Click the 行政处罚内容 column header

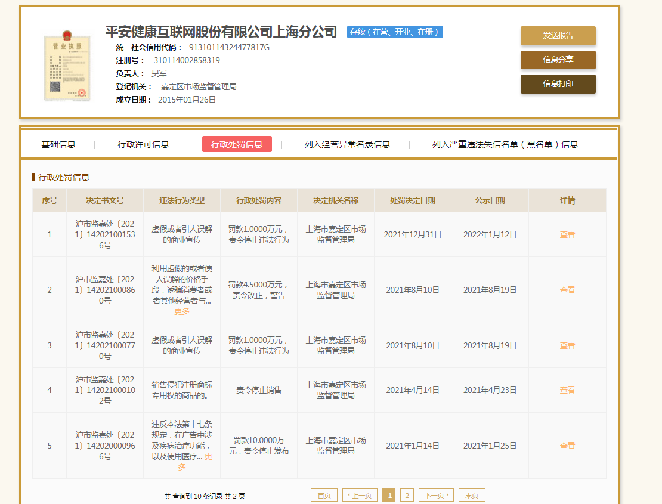259,200
